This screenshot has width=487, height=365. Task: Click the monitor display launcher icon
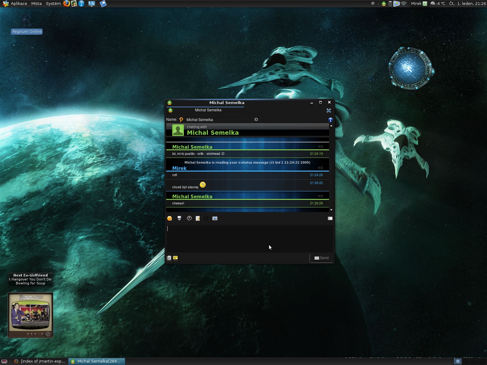coord(92,4)
